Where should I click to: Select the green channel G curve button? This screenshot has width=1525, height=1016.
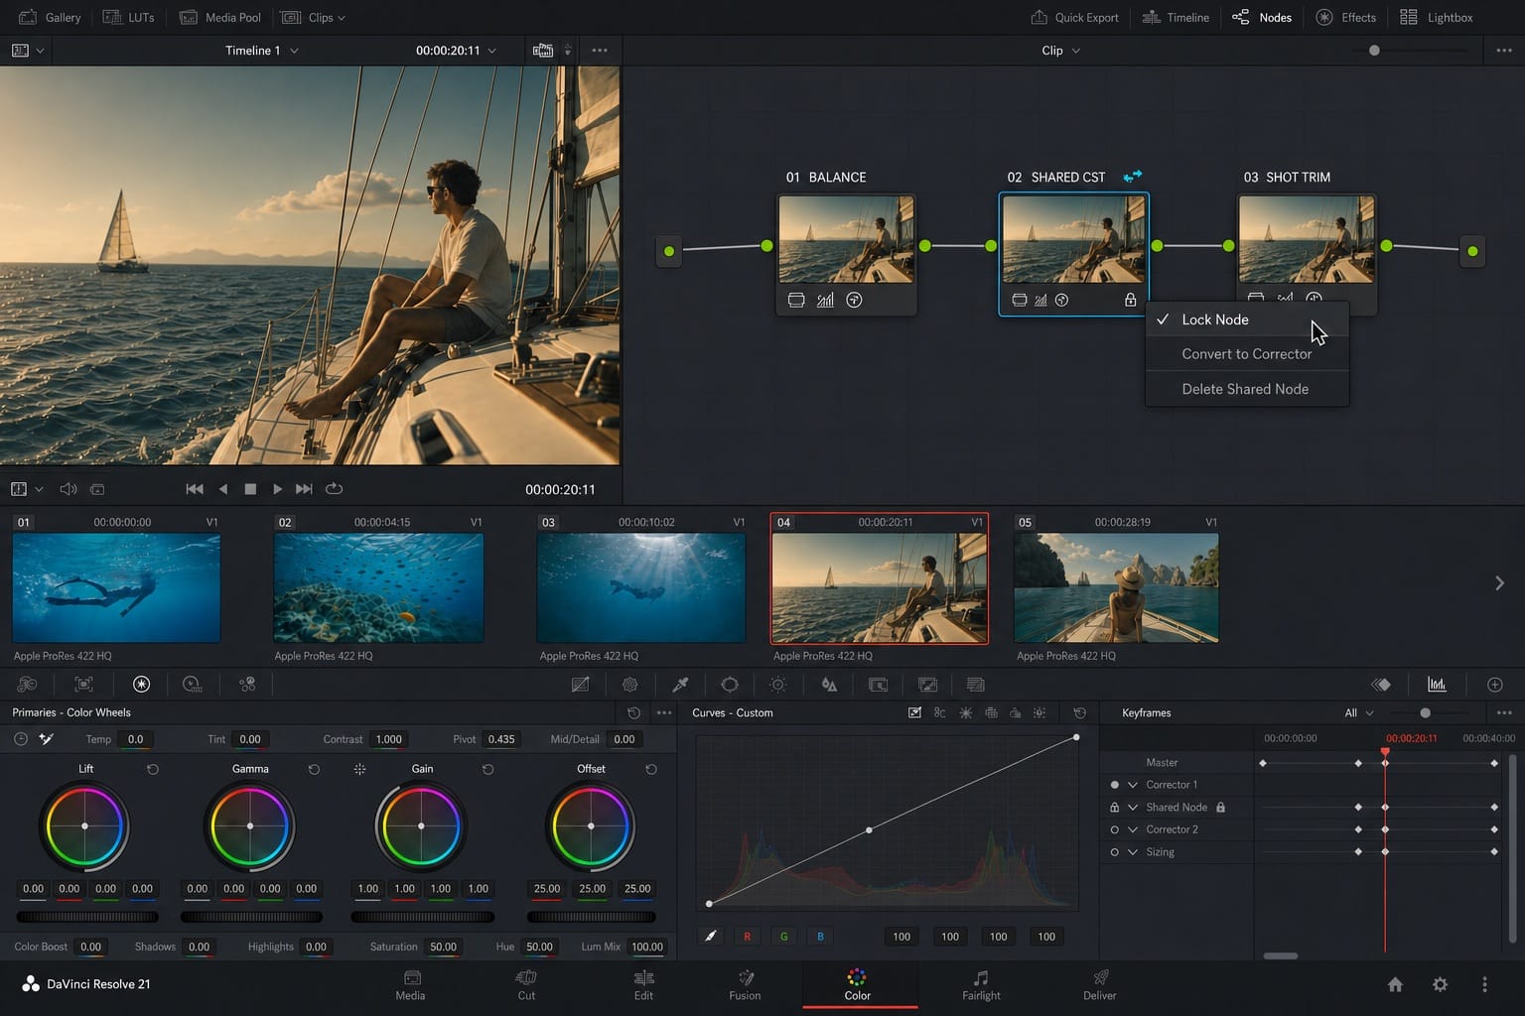pyautogui.click(x=783, y=937)
